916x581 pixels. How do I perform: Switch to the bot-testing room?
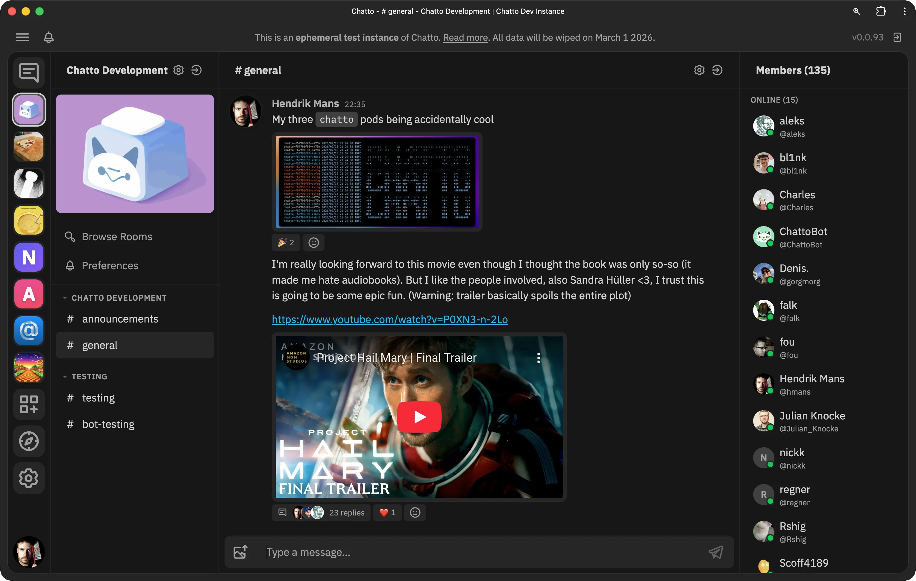point(108,424)
